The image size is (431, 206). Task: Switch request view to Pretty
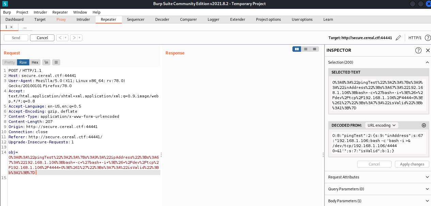10,62
